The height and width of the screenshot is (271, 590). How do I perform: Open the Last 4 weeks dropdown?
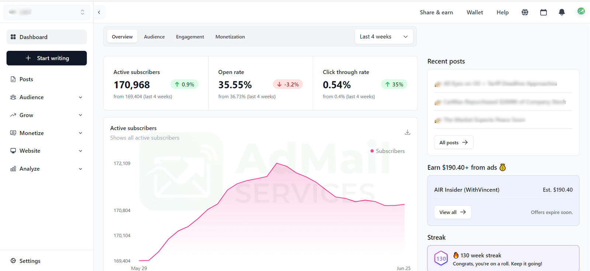383,36
